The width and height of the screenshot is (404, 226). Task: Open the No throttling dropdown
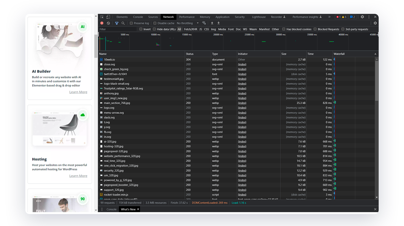point(187,23)
